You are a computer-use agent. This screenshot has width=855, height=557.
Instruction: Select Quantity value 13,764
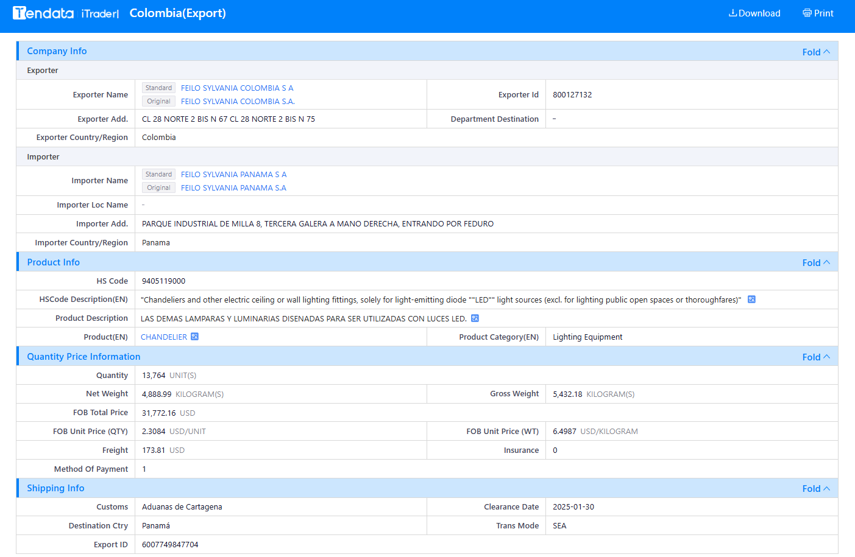154,376
